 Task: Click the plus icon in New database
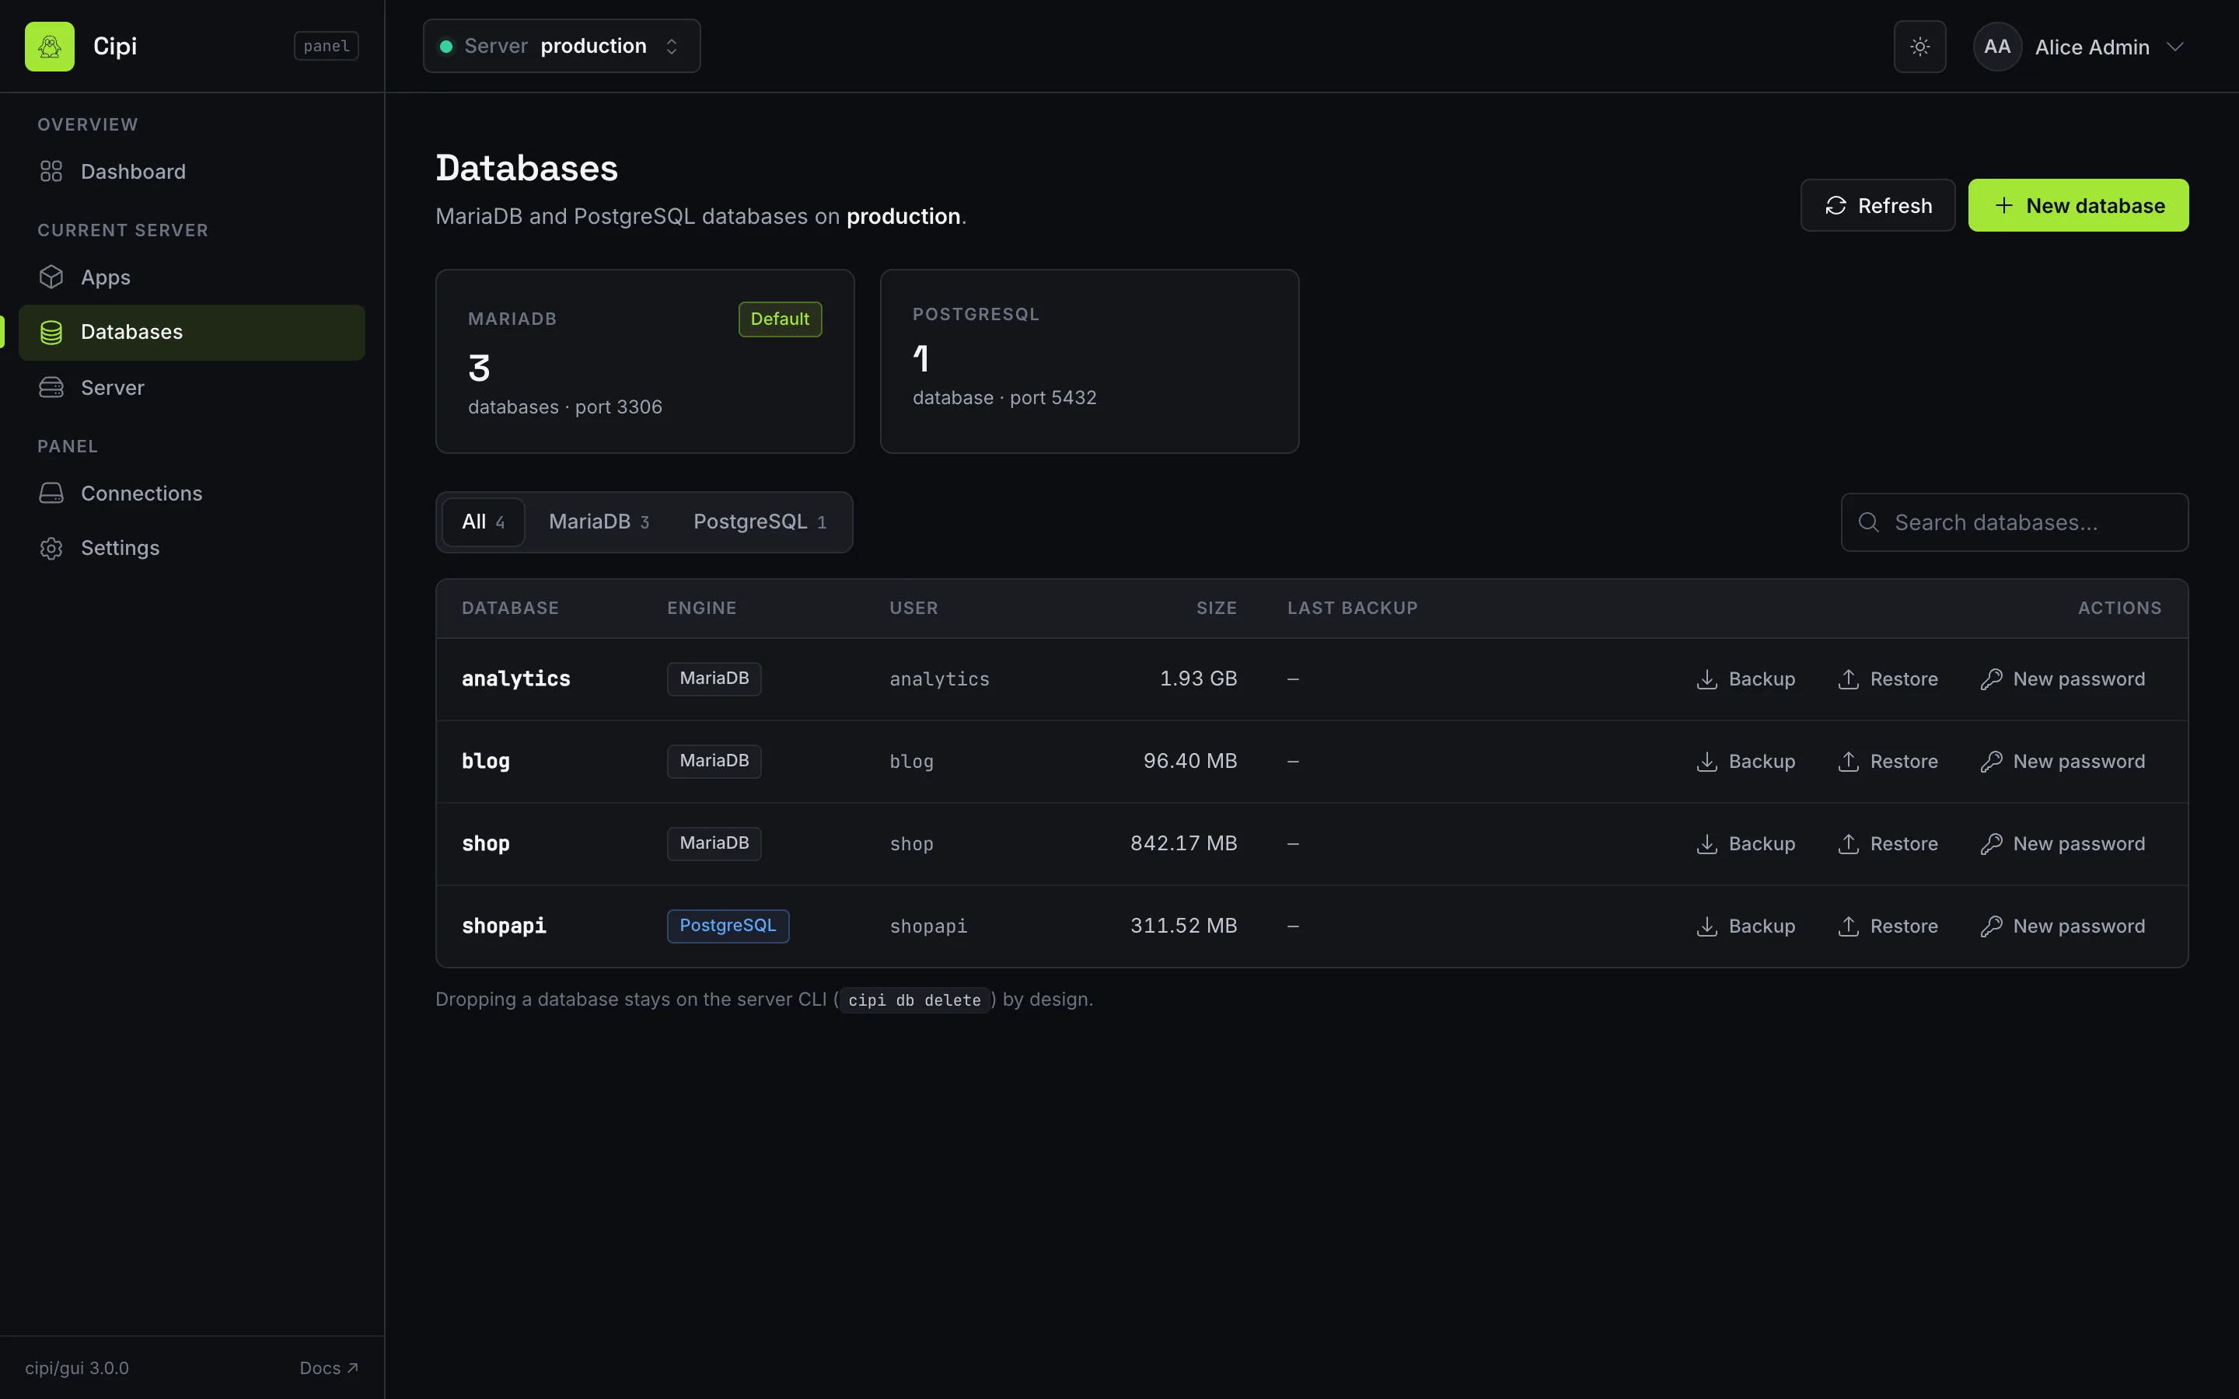(2004, 205)
